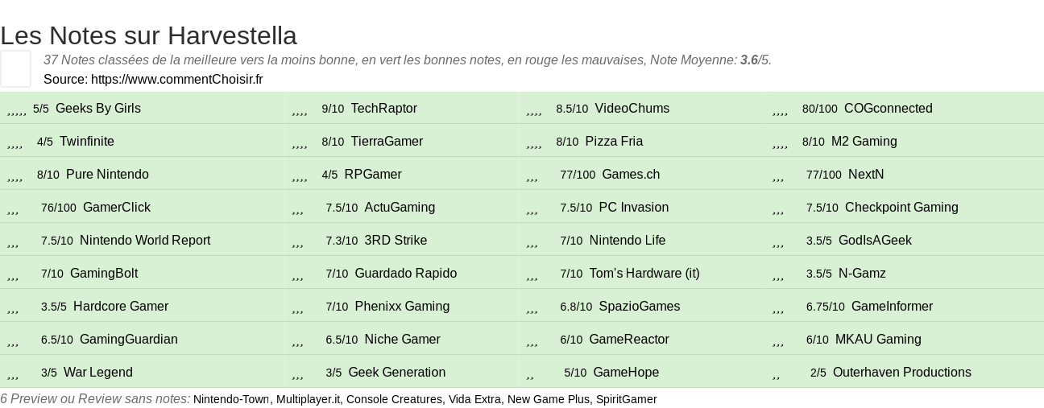Open the Twinfinite review link

pyautogui.click(x=87, y=142)
